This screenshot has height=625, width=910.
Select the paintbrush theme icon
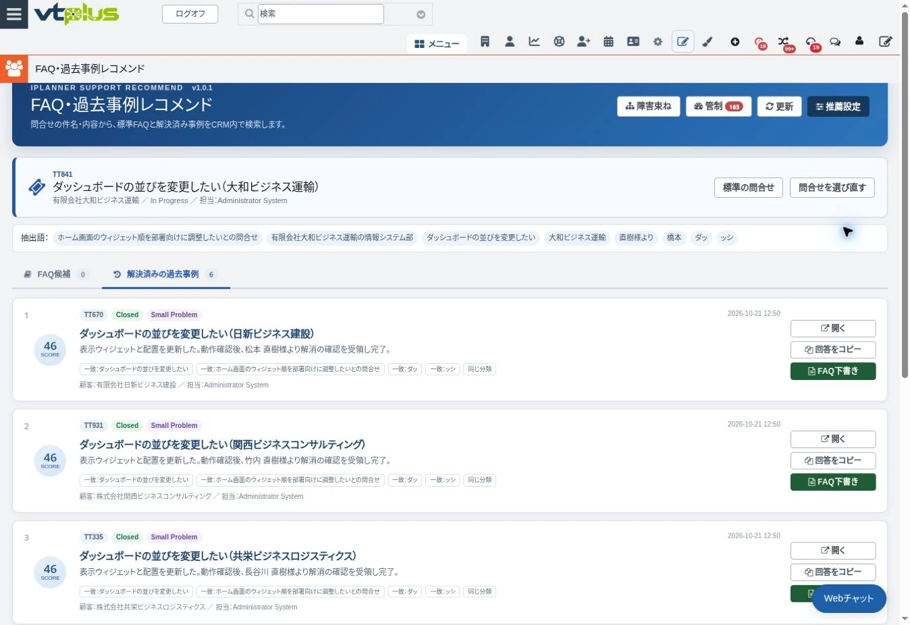click(707, 42)
